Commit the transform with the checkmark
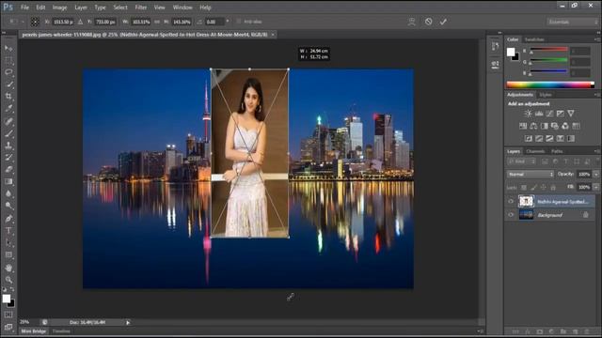This screenshot has width=602, height=338. [x=443, y=22]
